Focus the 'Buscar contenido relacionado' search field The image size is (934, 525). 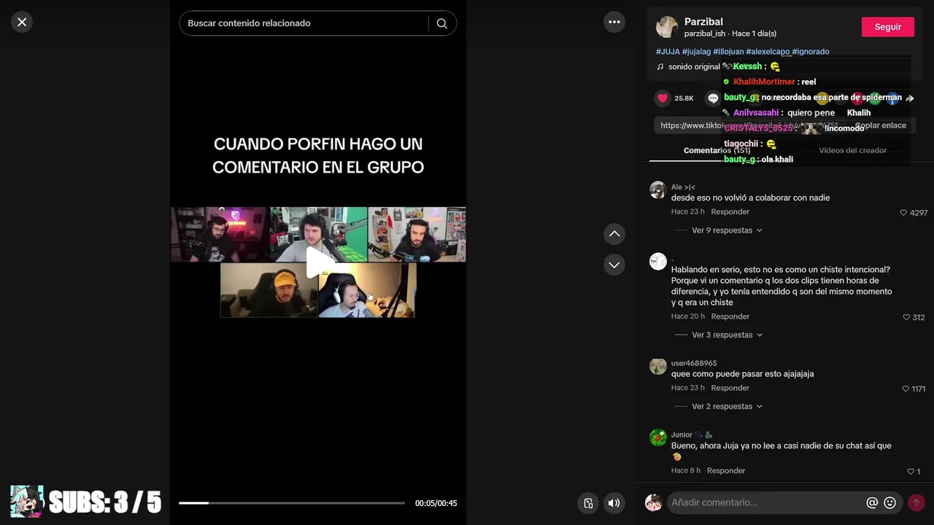(304, 23)
